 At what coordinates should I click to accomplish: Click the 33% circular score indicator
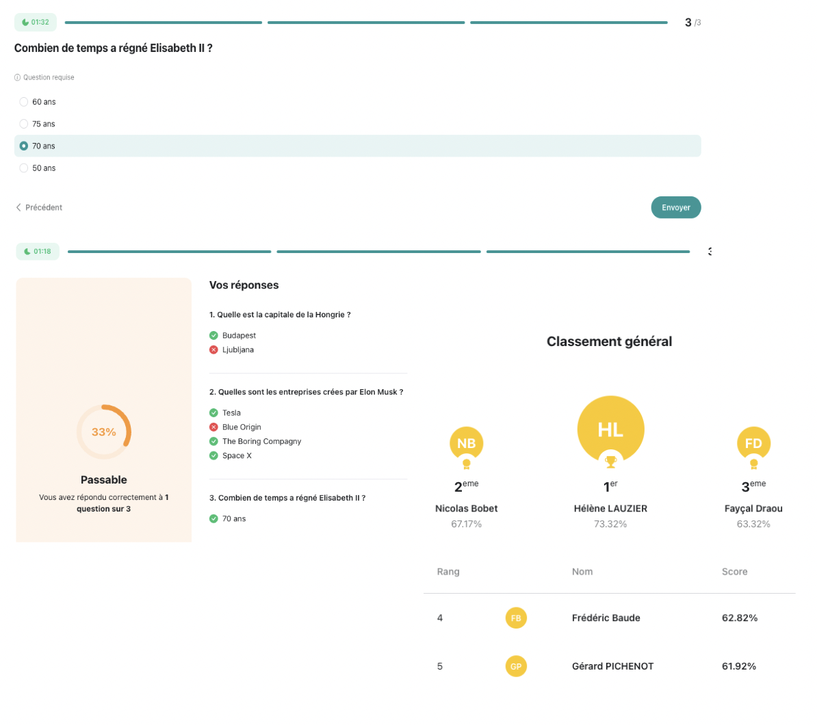tap(103, 432)
